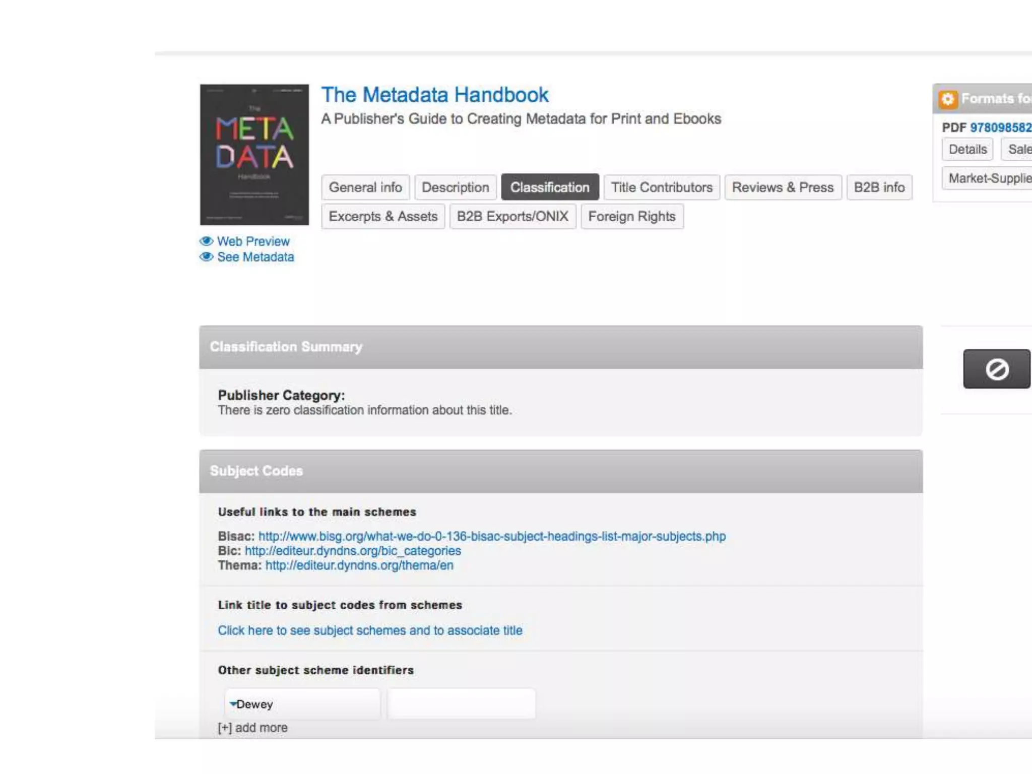Switch to Foreign Rights tab
Viewport: 1032px width, 774px height.
[x=631, y=217]
